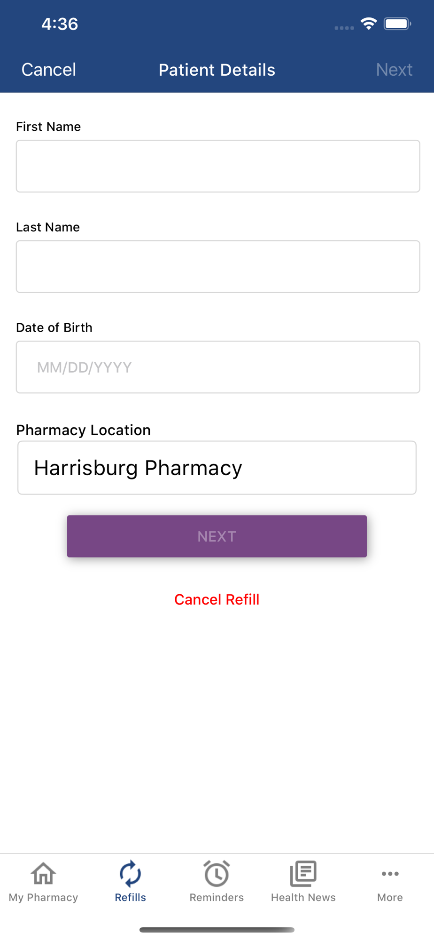
Task: Tap the My Pharmacy home icon
Action: [x=43, y=874]
